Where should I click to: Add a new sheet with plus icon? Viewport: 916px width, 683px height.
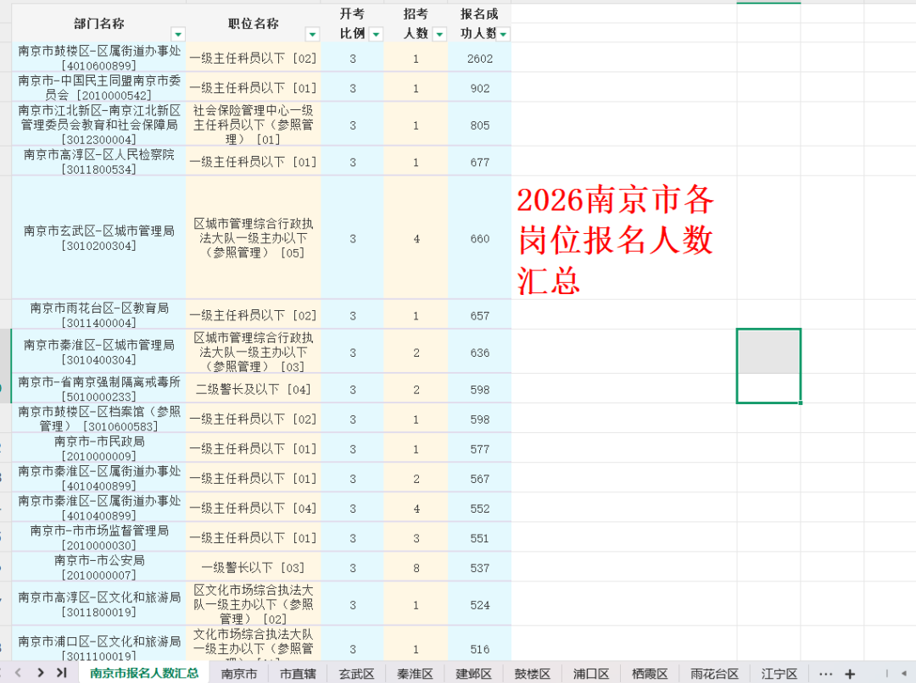click(x=850, y=673)
